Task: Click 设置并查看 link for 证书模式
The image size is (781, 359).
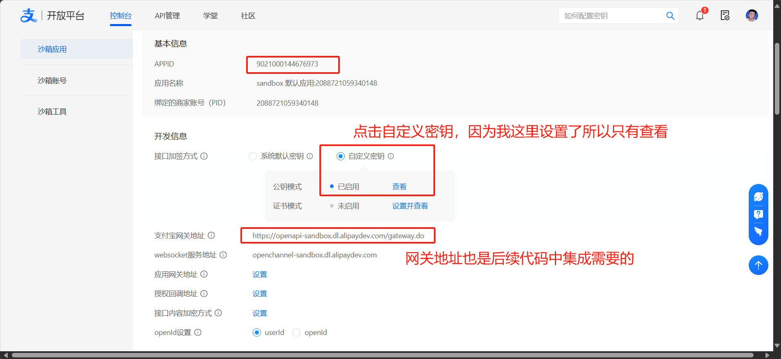Action: pyautogui.click(x=410, y=206)
